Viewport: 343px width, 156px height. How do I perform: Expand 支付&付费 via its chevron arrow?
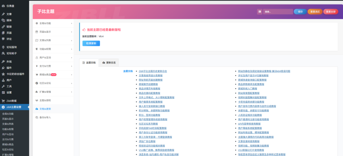point(72,66)
